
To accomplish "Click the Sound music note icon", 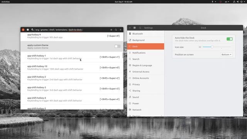I will (x=130, y=97).
